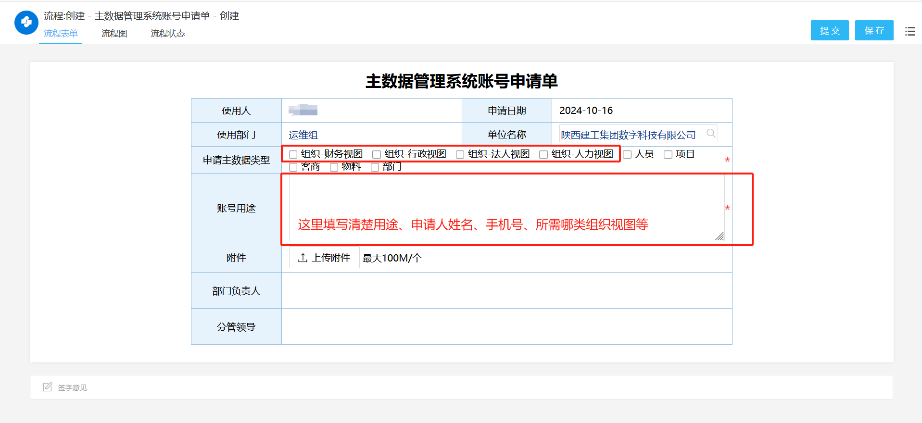Select the 流程表单 tab
The width and height of the screenshot is (922, 423).
click(61, 34)
